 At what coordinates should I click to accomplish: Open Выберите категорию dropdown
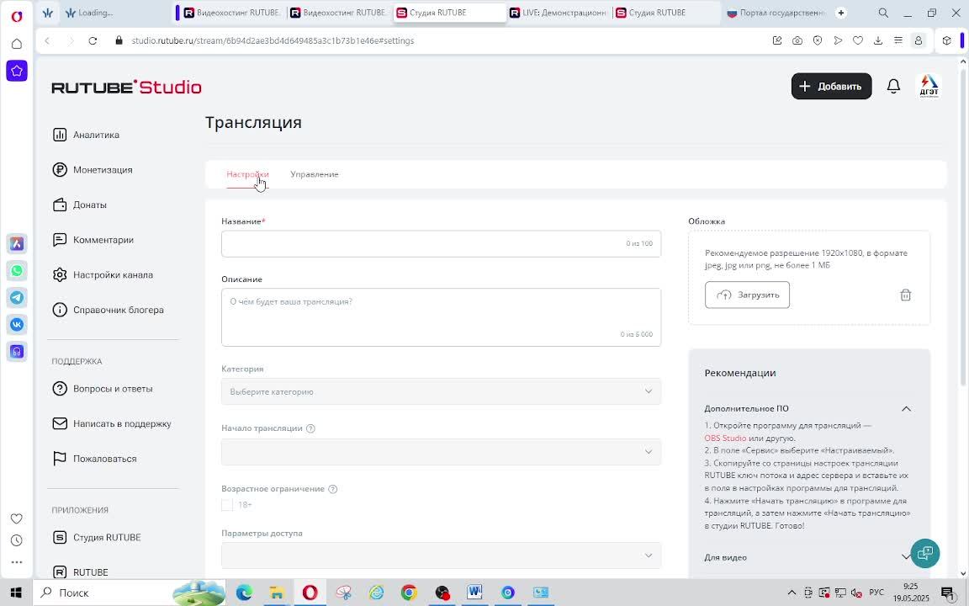pyautogui.click(x=441, y=391)
